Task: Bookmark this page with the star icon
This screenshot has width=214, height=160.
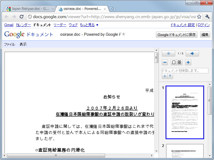Action: pos(199,17)
